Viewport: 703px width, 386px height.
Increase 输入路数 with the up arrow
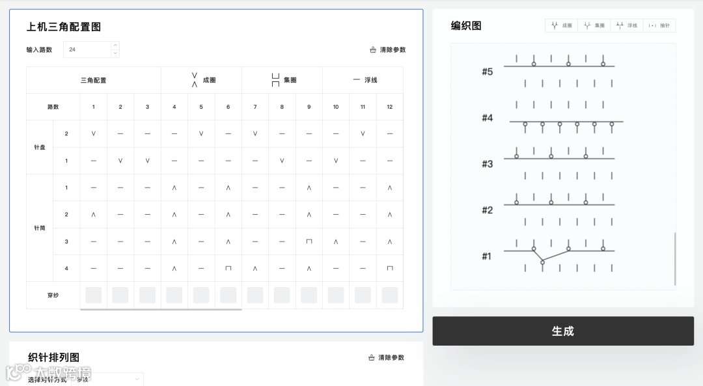115,46
